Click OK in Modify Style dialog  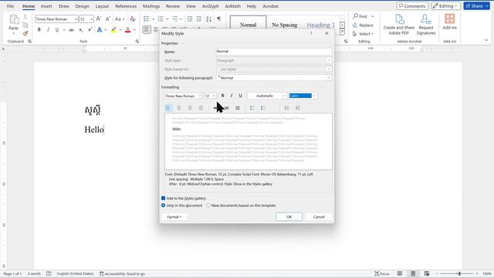tap(289, 216)
